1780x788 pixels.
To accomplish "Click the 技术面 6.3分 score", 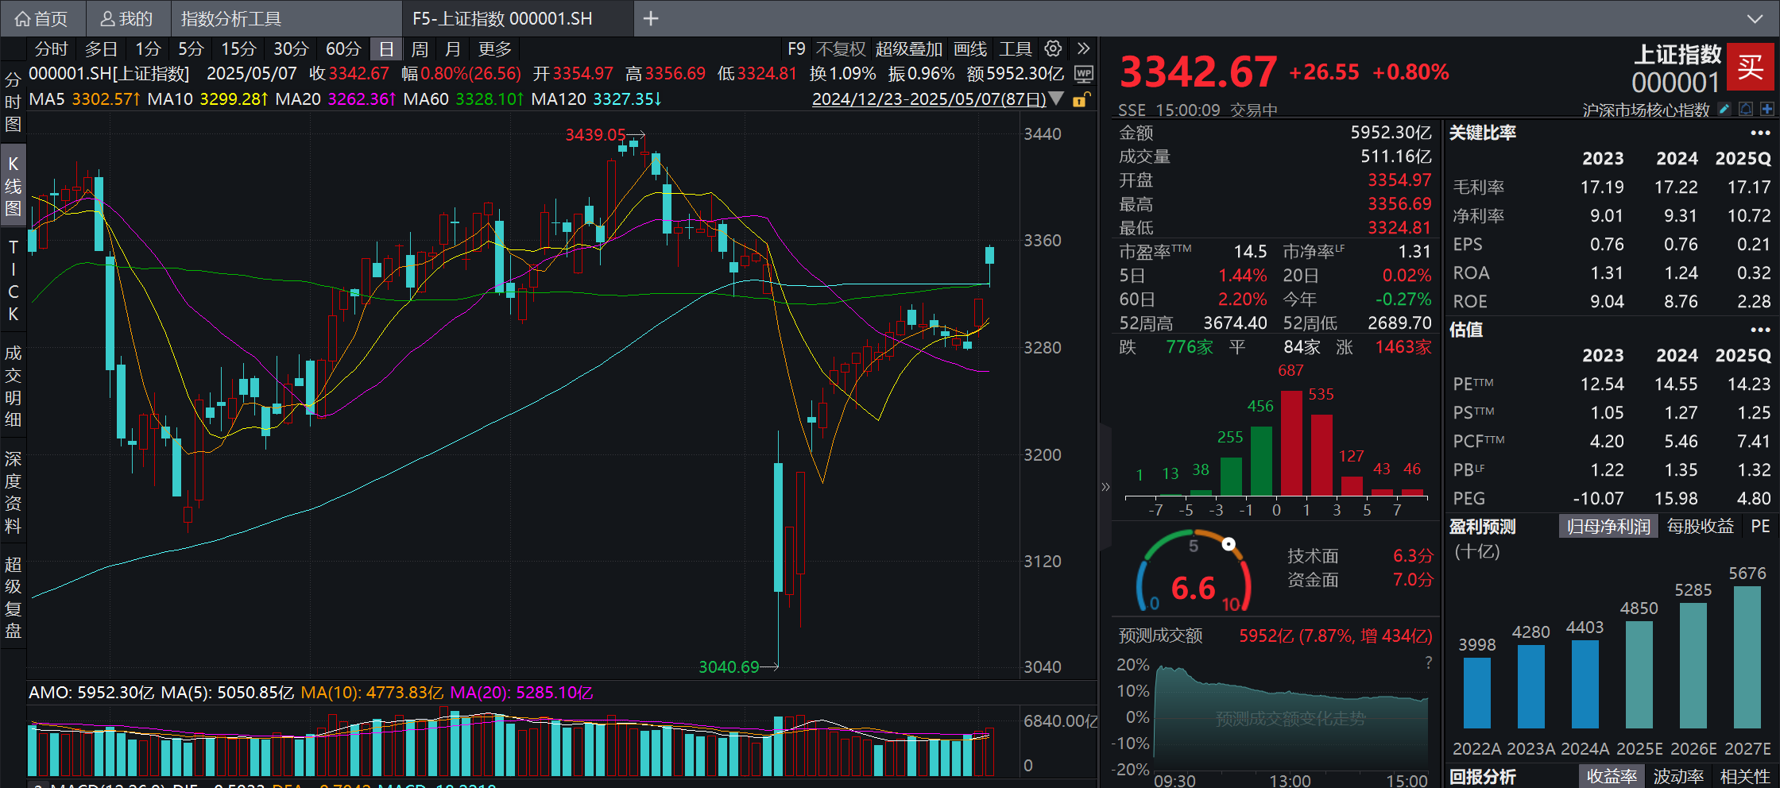I will coord(1360,556).
